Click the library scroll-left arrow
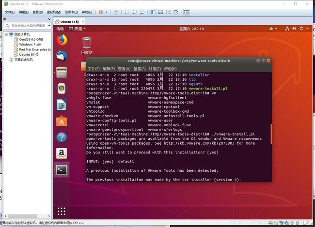Viewport: 315px width, 227px height. (x=5, y=216)
